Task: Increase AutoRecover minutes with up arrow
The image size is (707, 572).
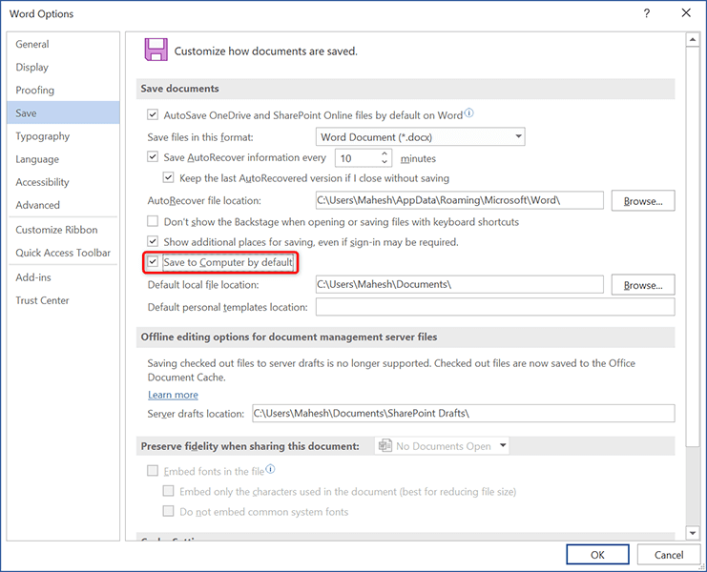Action: click(x=385, y=153)
